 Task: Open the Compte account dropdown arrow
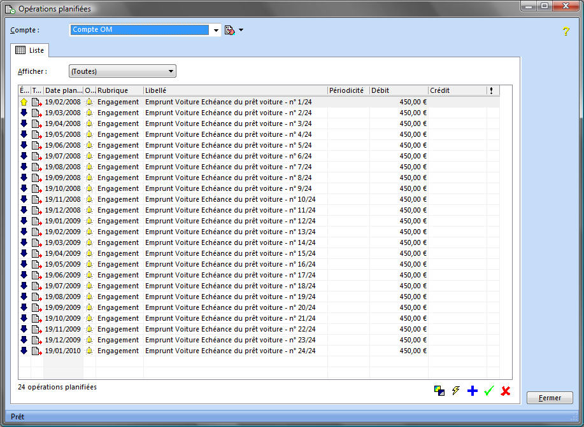click(x=216, y=31)
